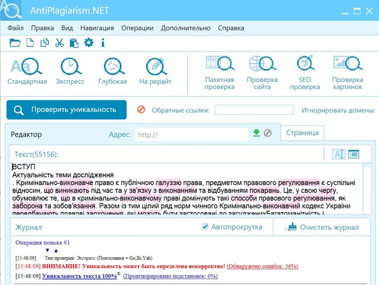Open SEO проверка tool
The height and width of the screenshot is (285, 379).
pos(304,73)
